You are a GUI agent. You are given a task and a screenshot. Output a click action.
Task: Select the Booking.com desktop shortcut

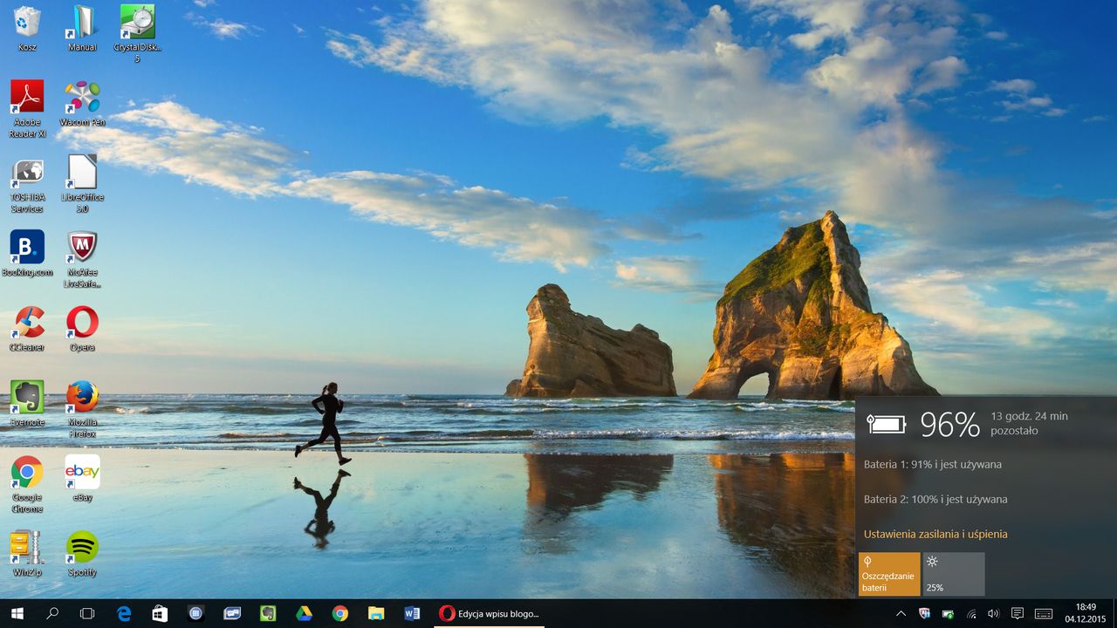pos(27,254)
